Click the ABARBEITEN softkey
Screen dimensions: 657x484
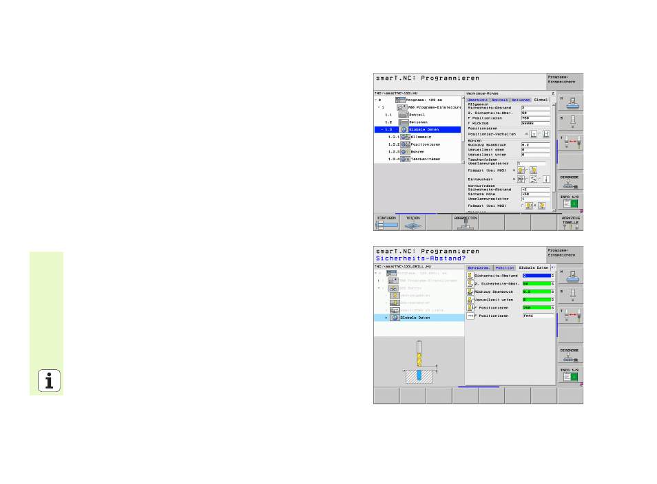coord(465,223)
